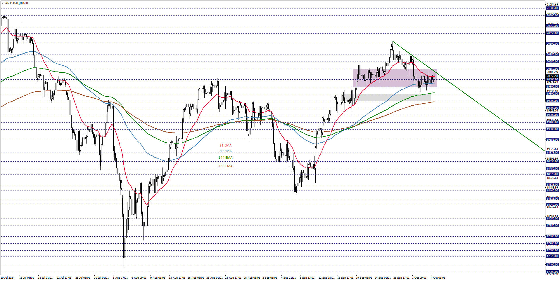Click the 20250.00 price level label

(x=552, y=62)
